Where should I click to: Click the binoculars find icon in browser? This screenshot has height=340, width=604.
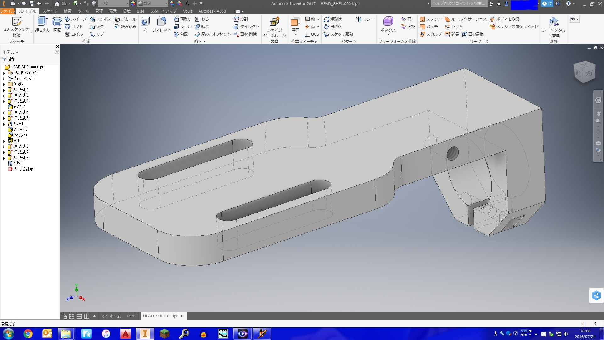click(x=12, y=59)
